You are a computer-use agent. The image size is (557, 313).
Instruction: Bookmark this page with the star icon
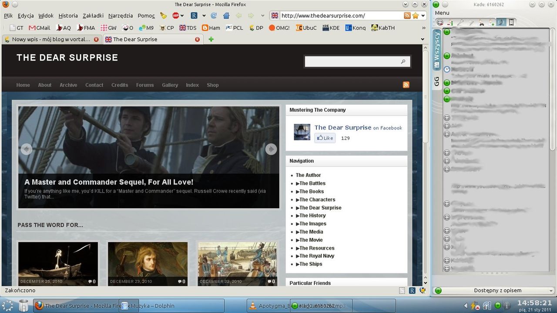pos(415,16)
